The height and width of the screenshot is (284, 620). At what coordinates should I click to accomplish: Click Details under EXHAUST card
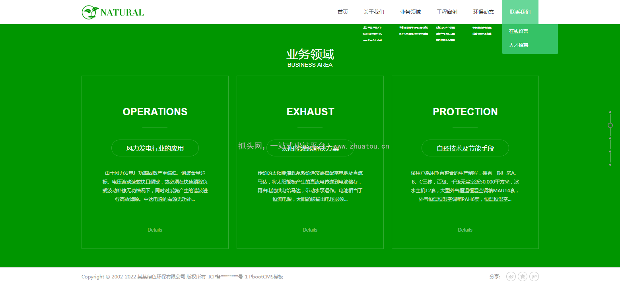(x=310, y=230)
